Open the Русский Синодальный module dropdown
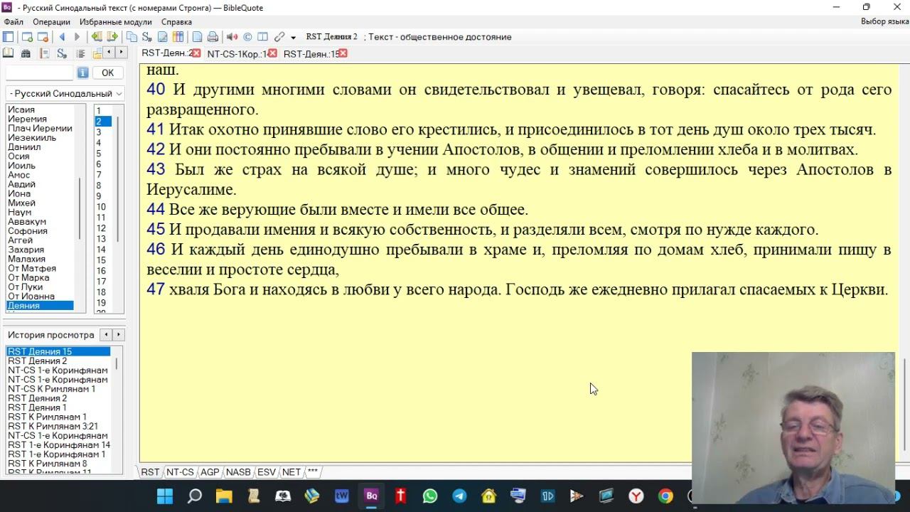Image resolution: width=910 pixels, height=512 pixels. click(65, 93)
